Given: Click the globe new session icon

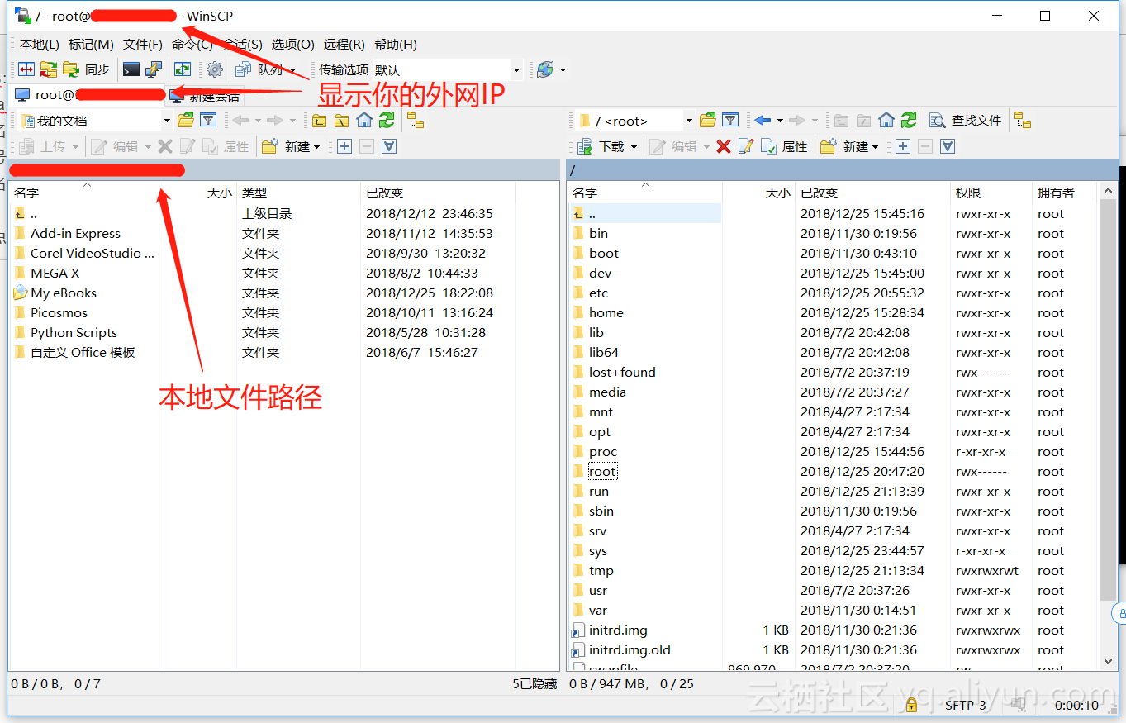Looking at the screenshot, I should 545,70.
